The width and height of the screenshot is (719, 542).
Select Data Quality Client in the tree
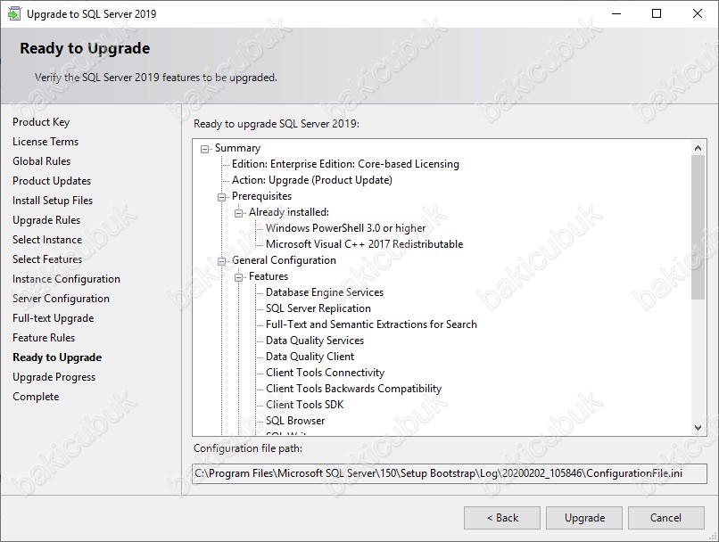point(310,357)
